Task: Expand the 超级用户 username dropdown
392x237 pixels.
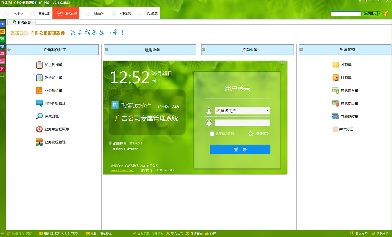Action: click(267, 111)
